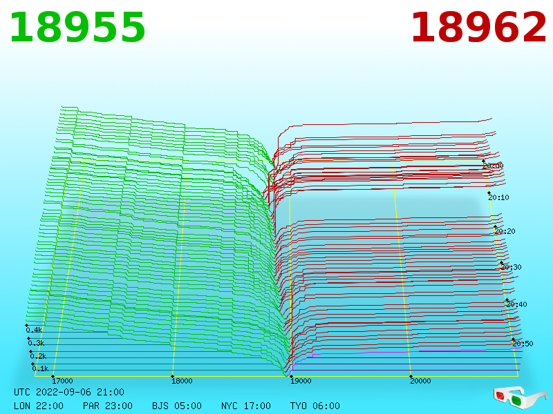Click the 17000 price axis label
Viewport: 553px width, 414px height.
pos(62,381)
